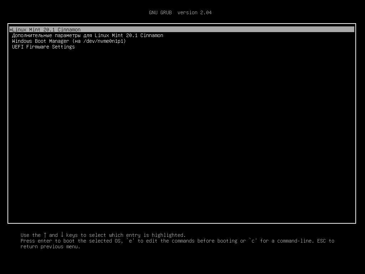Viewport: 365px width, 274px height.
Task: Click the 'Use the ↑ and ↓ keys' help line
Action: click(103, 235)
